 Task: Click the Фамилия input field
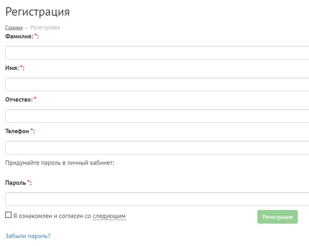click(x=157, y=53)
